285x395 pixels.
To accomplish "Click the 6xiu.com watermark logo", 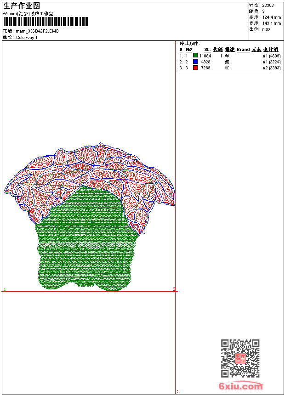I will (x=241, y=386).
